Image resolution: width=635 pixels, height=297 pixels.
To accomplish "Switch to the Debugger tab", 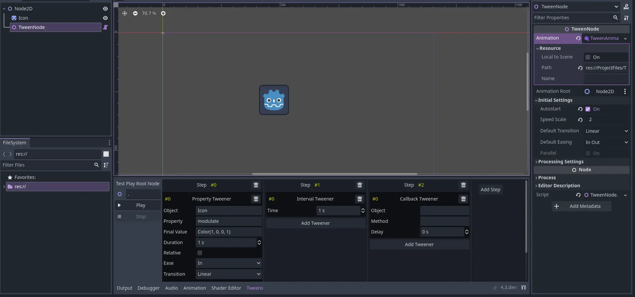I will (149, 288).
